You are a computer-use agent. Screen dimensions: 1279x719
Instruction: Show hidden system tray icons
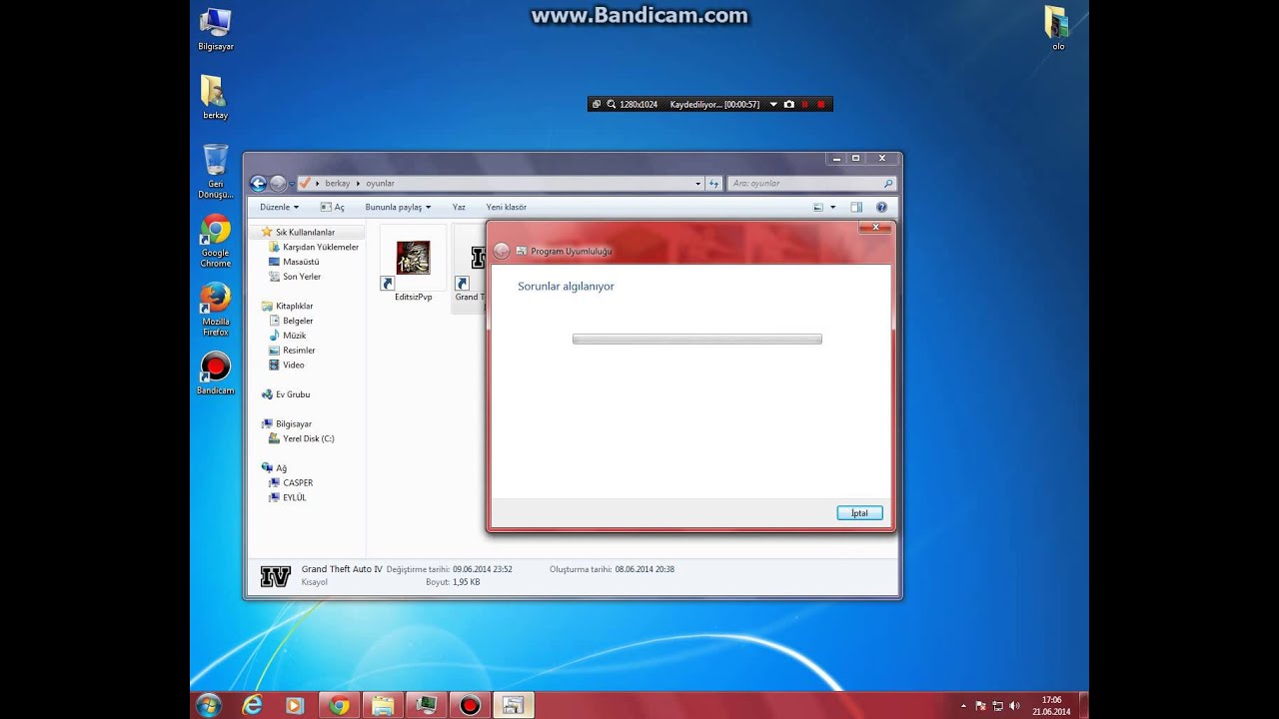pos(964,706)
